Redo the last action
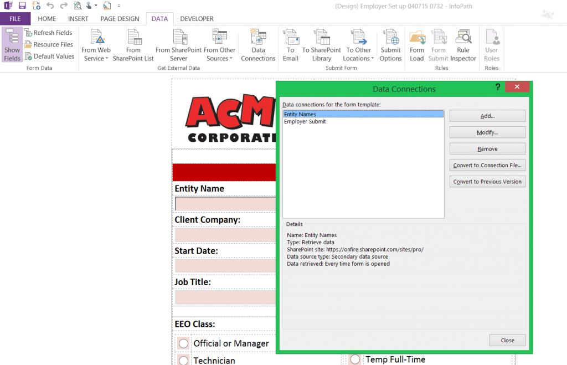This screenshot has height=365, width=567. [64, 6]
